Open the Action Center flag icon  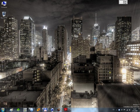coord(124,110)
